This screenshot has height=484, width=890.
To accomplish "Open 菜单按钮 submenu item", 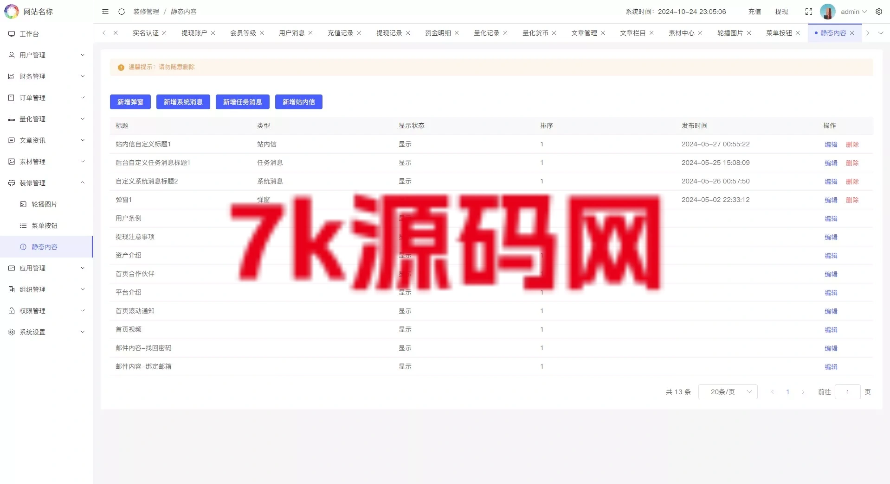I will click(x=46, y=226).
